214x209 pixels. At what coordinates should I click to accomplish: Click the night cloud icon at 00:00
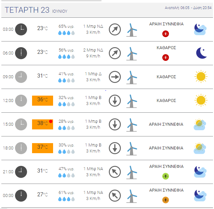point(200,196)
